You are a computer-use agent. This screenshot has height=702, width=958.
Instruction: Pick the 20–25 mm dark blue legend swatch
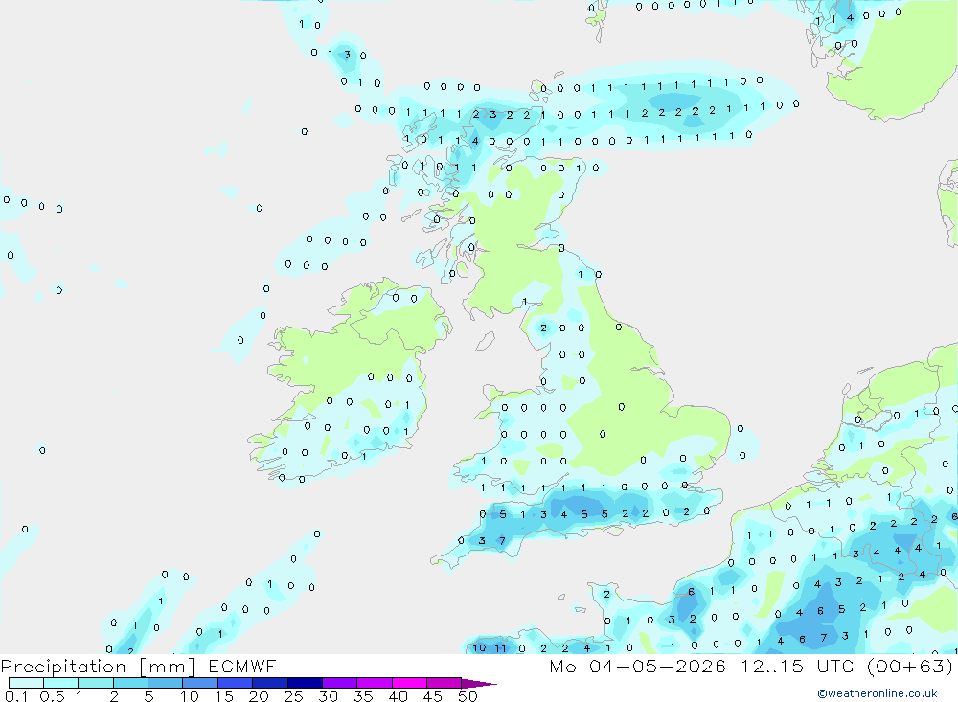tap(269, 683)
